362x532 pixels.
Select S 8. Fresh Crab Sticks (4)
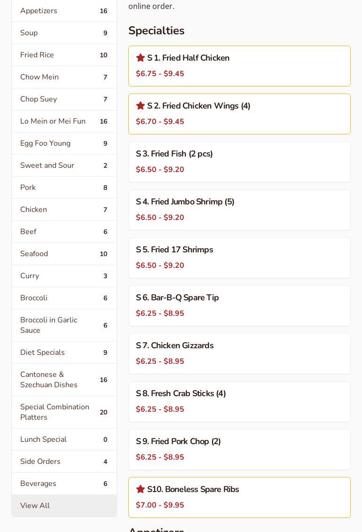[x=239, y=401]
